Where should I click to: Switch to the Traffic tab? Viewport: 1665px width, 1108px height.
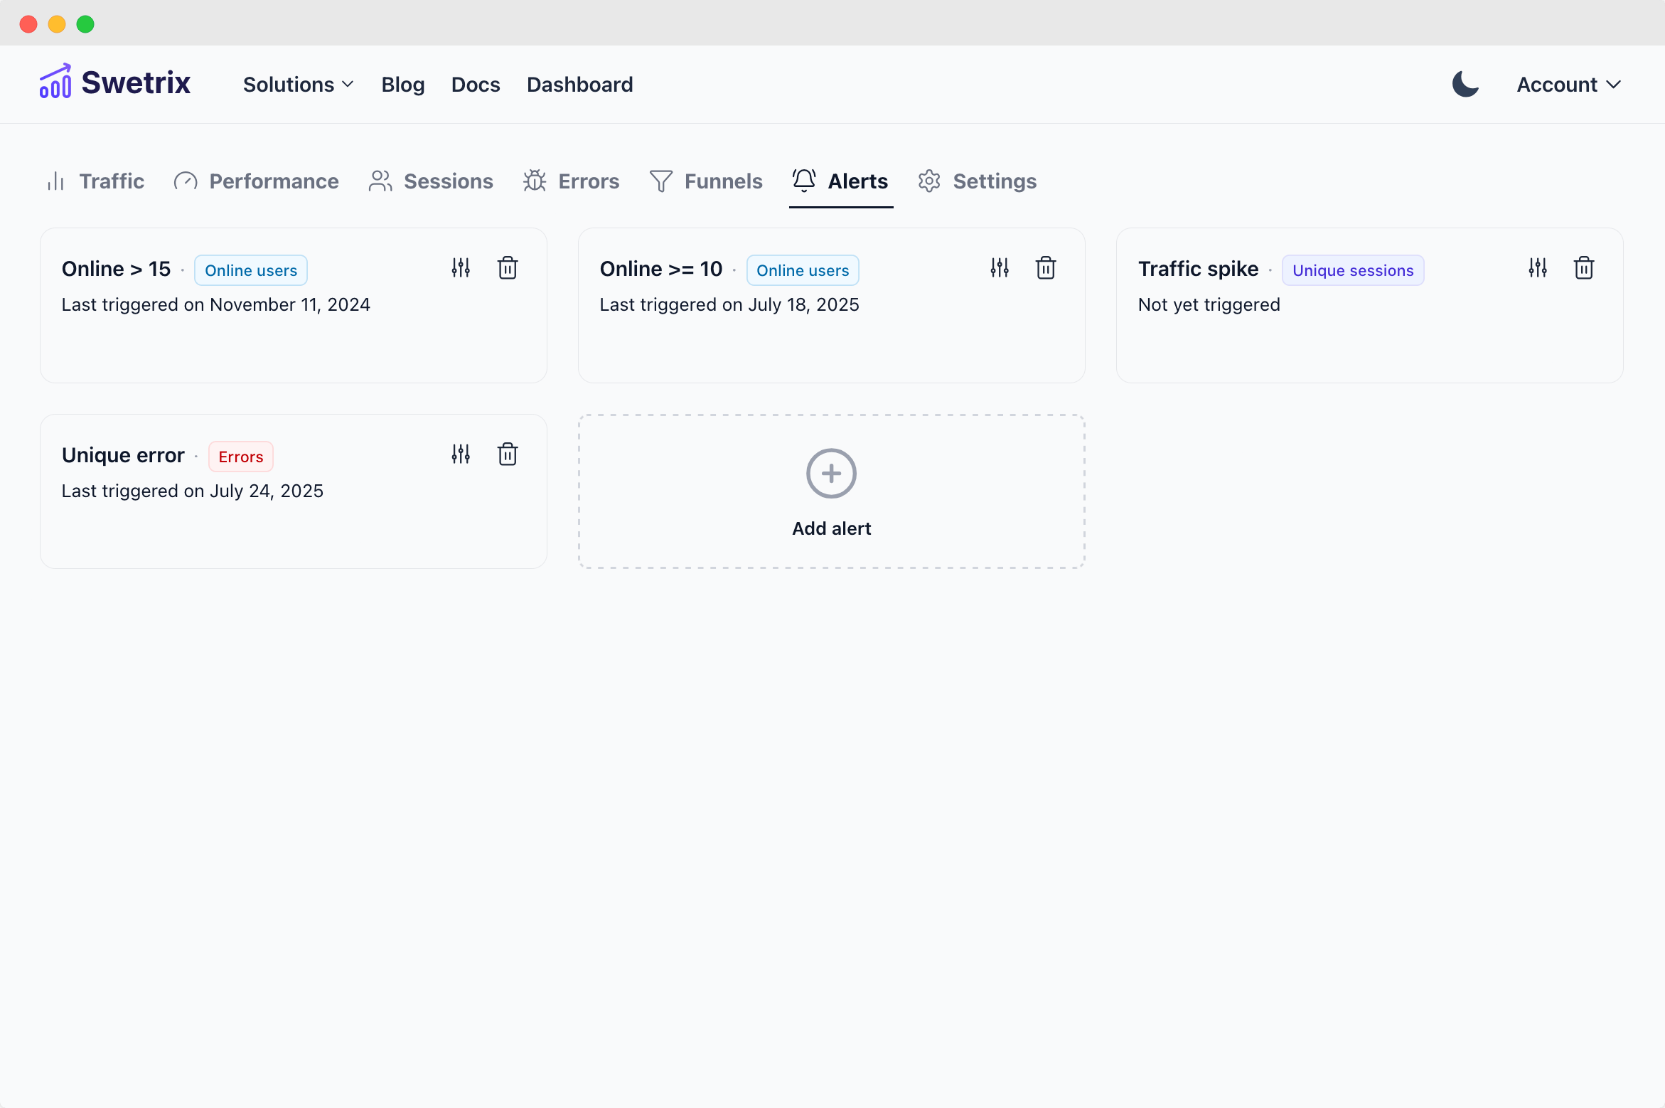pos(96,181)
